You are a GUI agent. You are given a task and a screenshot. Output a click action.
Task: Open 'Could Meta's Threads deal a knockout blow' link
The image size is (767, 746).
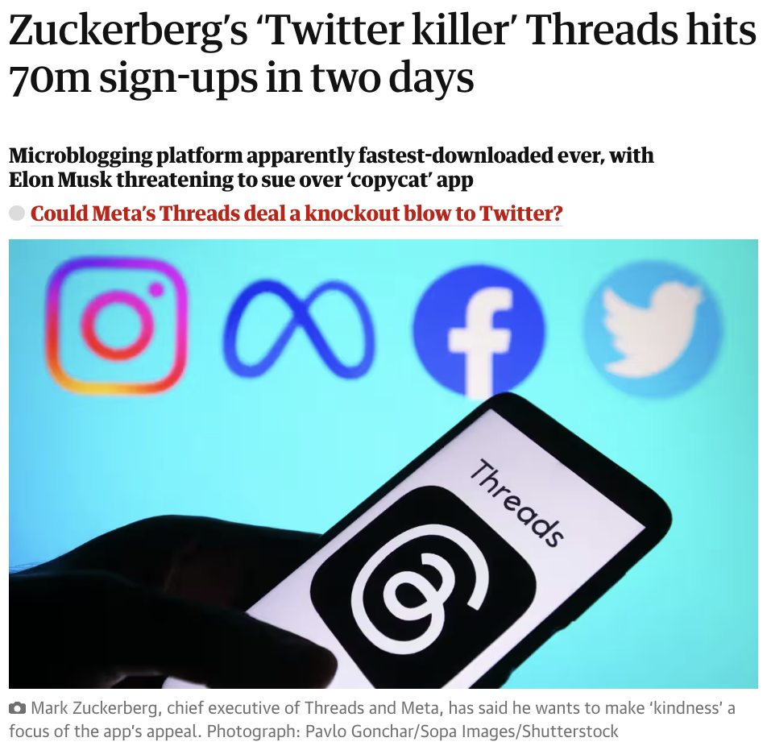pos(296,214)
